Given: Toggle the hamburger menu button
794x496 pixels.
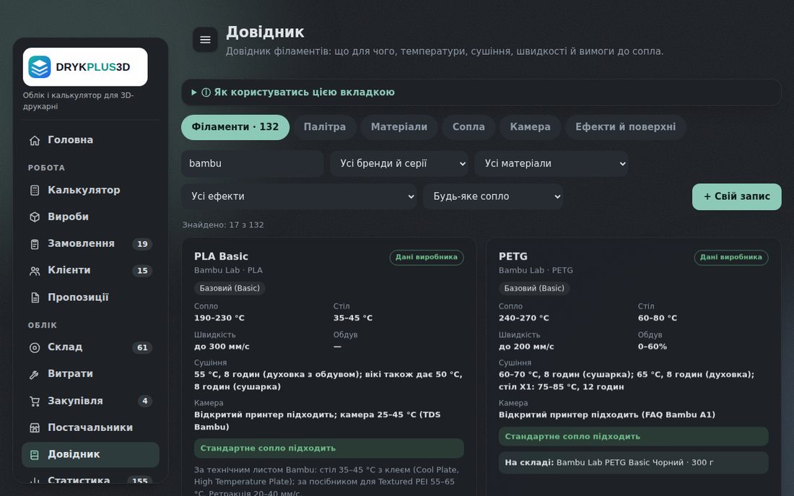Looking at the screenshot, I should [x=205, y=40].
